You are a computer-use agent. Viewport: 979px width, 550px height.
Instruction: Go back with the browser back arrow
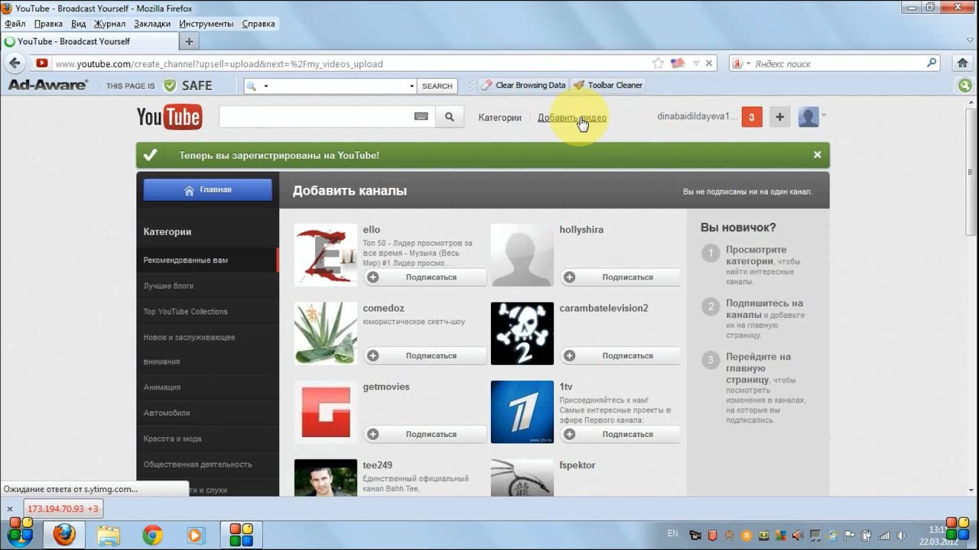15,63
